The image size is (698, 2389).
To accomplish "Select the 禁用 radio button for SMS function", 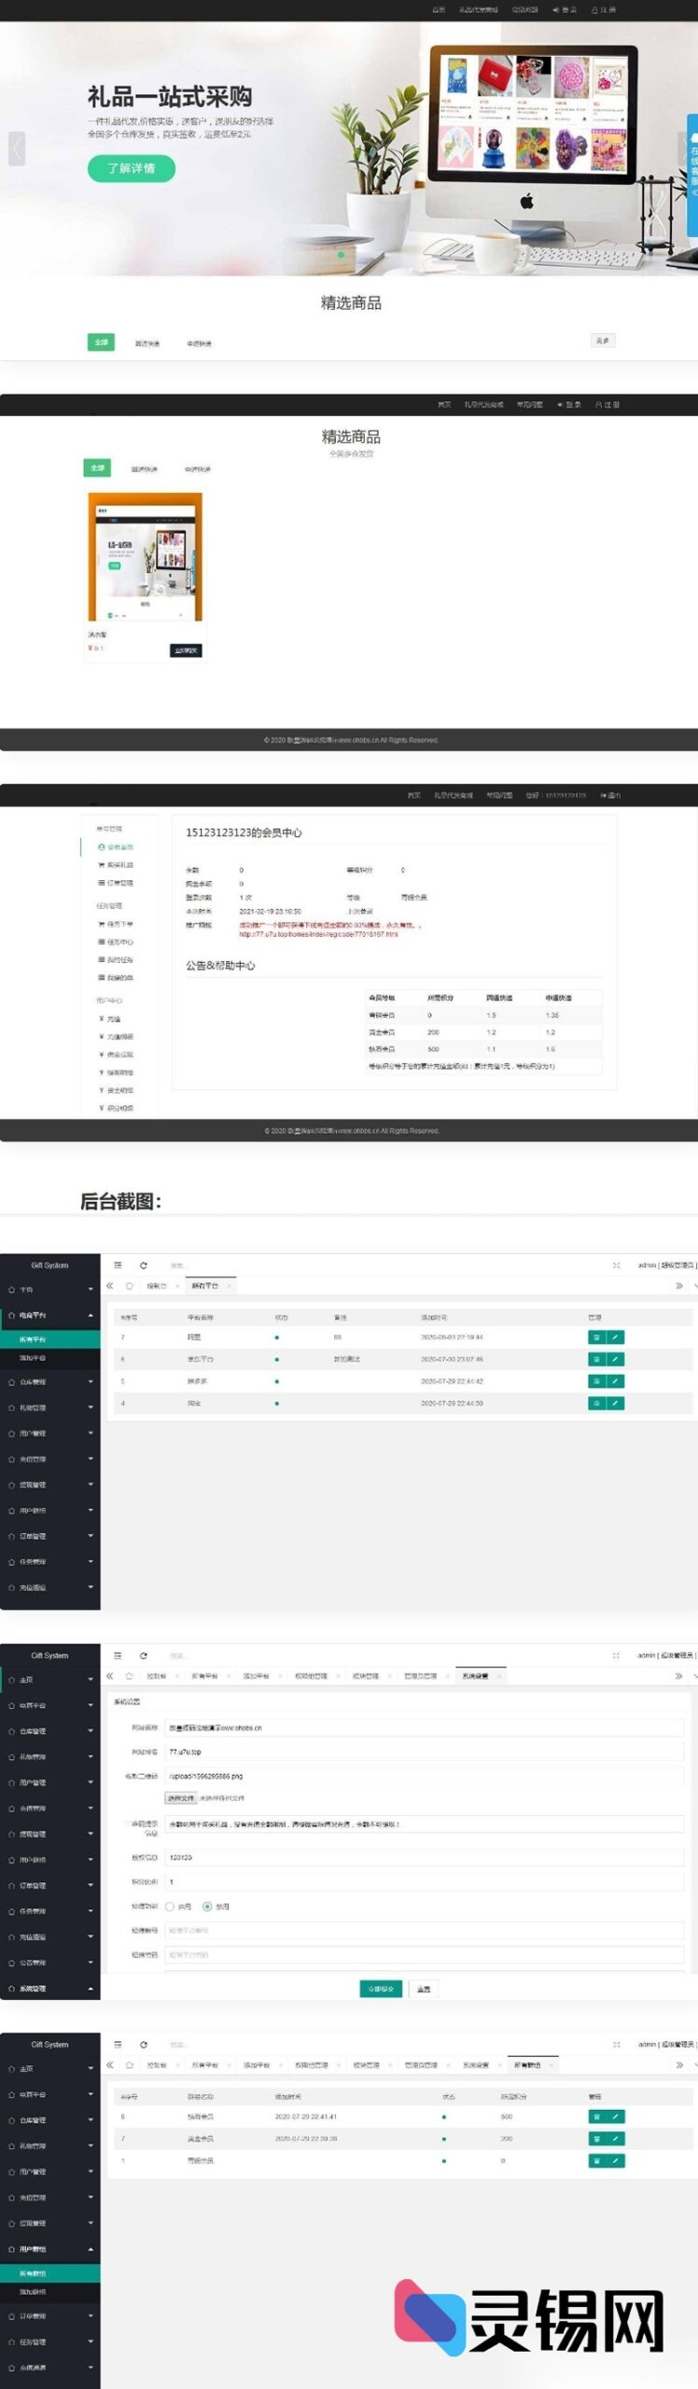I will click(207, 1907).
